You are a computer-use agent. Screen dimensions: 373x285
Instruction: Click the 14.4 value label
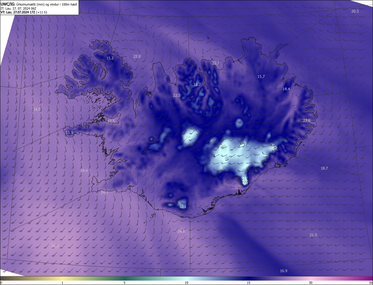(286, 89)
